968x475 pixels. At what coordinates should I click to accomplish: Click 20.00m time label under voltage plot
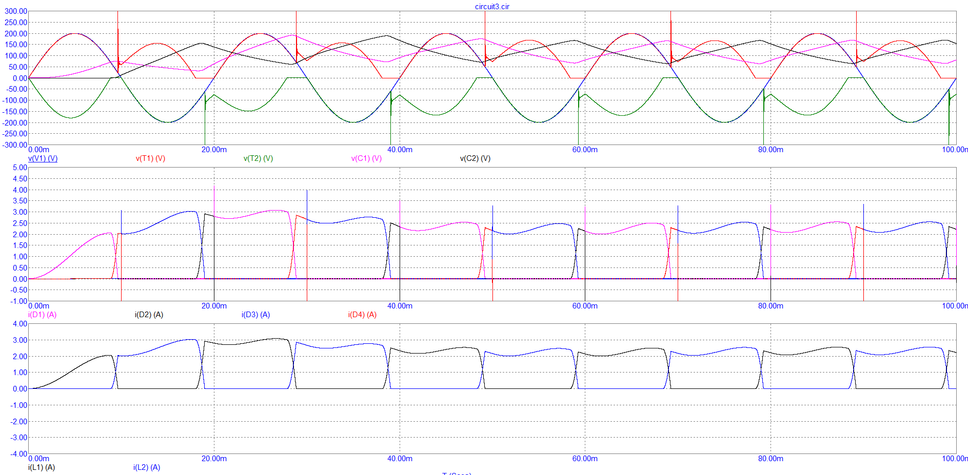pos(214,150)
